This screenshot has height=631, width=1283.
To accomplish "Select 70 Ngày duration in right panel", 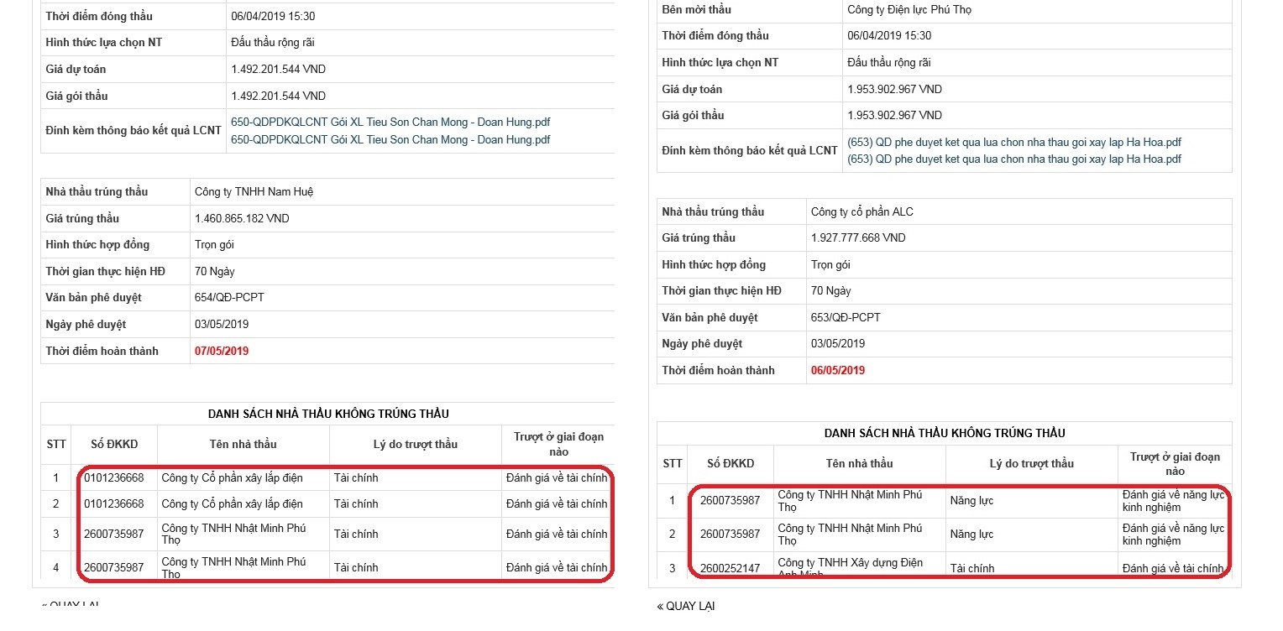I will (830, 291).
